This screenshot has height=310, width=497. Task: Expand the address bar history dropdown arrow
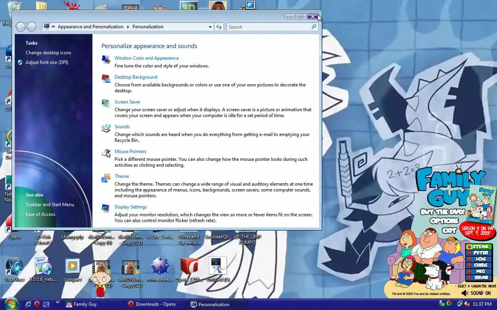210,27
